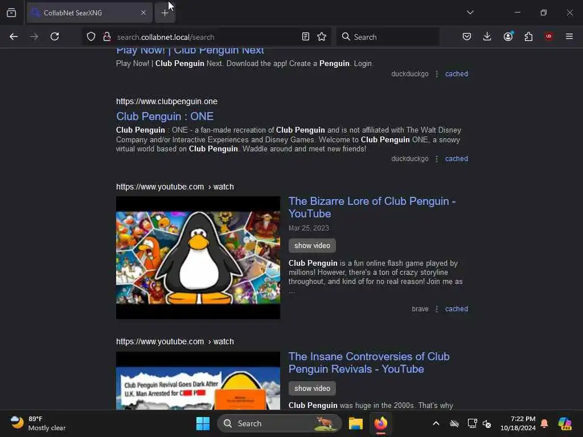Open network display tray icon
Viewport: 583px width, 437px height.
pyautogui.click(x=472, y=423)
